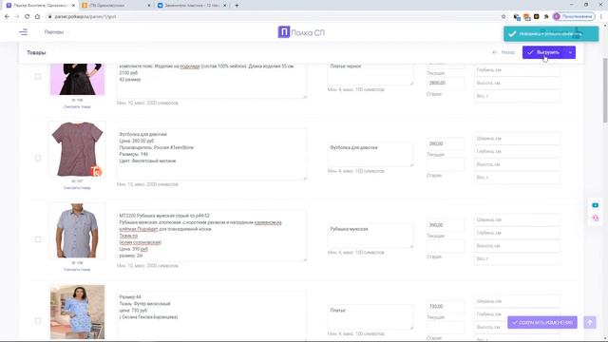Edit the Платье title field
Image resolution: width=608 pixels, height=342 pixels.
pyautogui.click(x=370, y=317)
